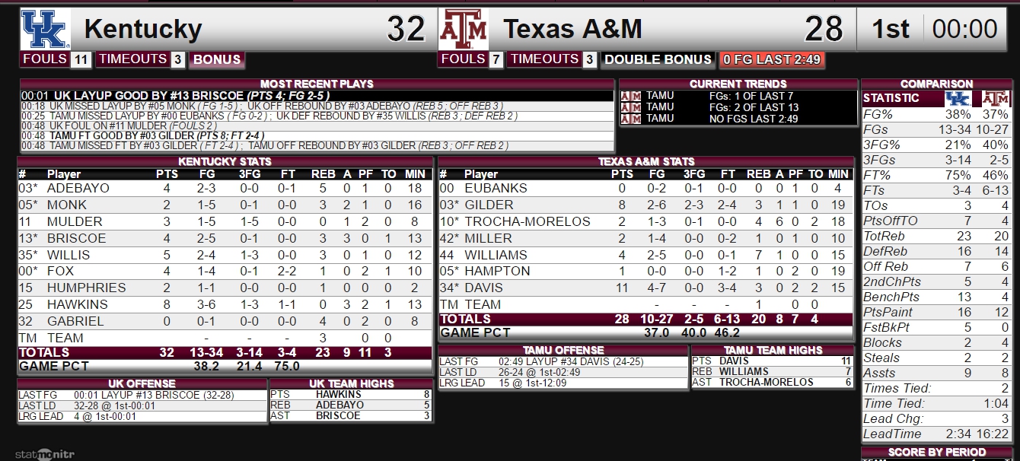This screenshot has width=1020, height=461.
Task: Select HAWKINS row in Kentucky stats
Action: (x=225, y=304)
